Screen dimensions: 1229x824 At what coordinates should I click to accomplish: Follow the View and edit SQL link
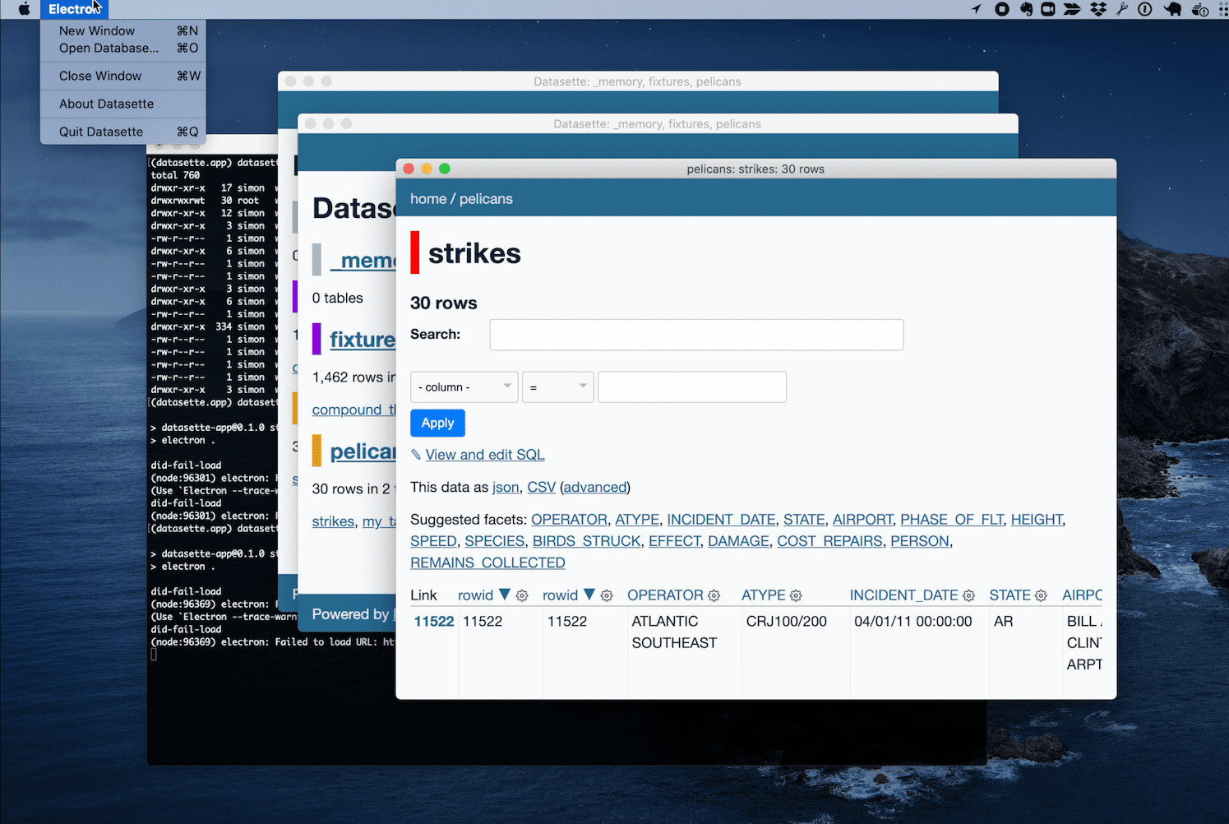pos(485,455)
